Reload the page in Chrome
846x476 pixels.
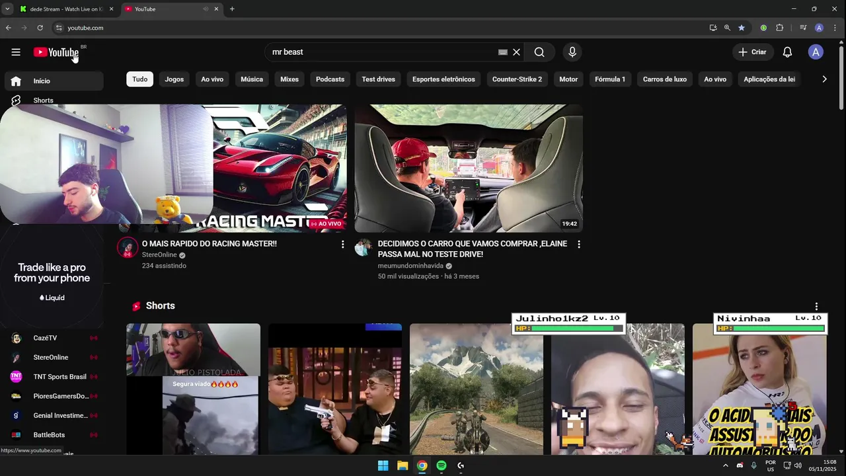[40, 28]
